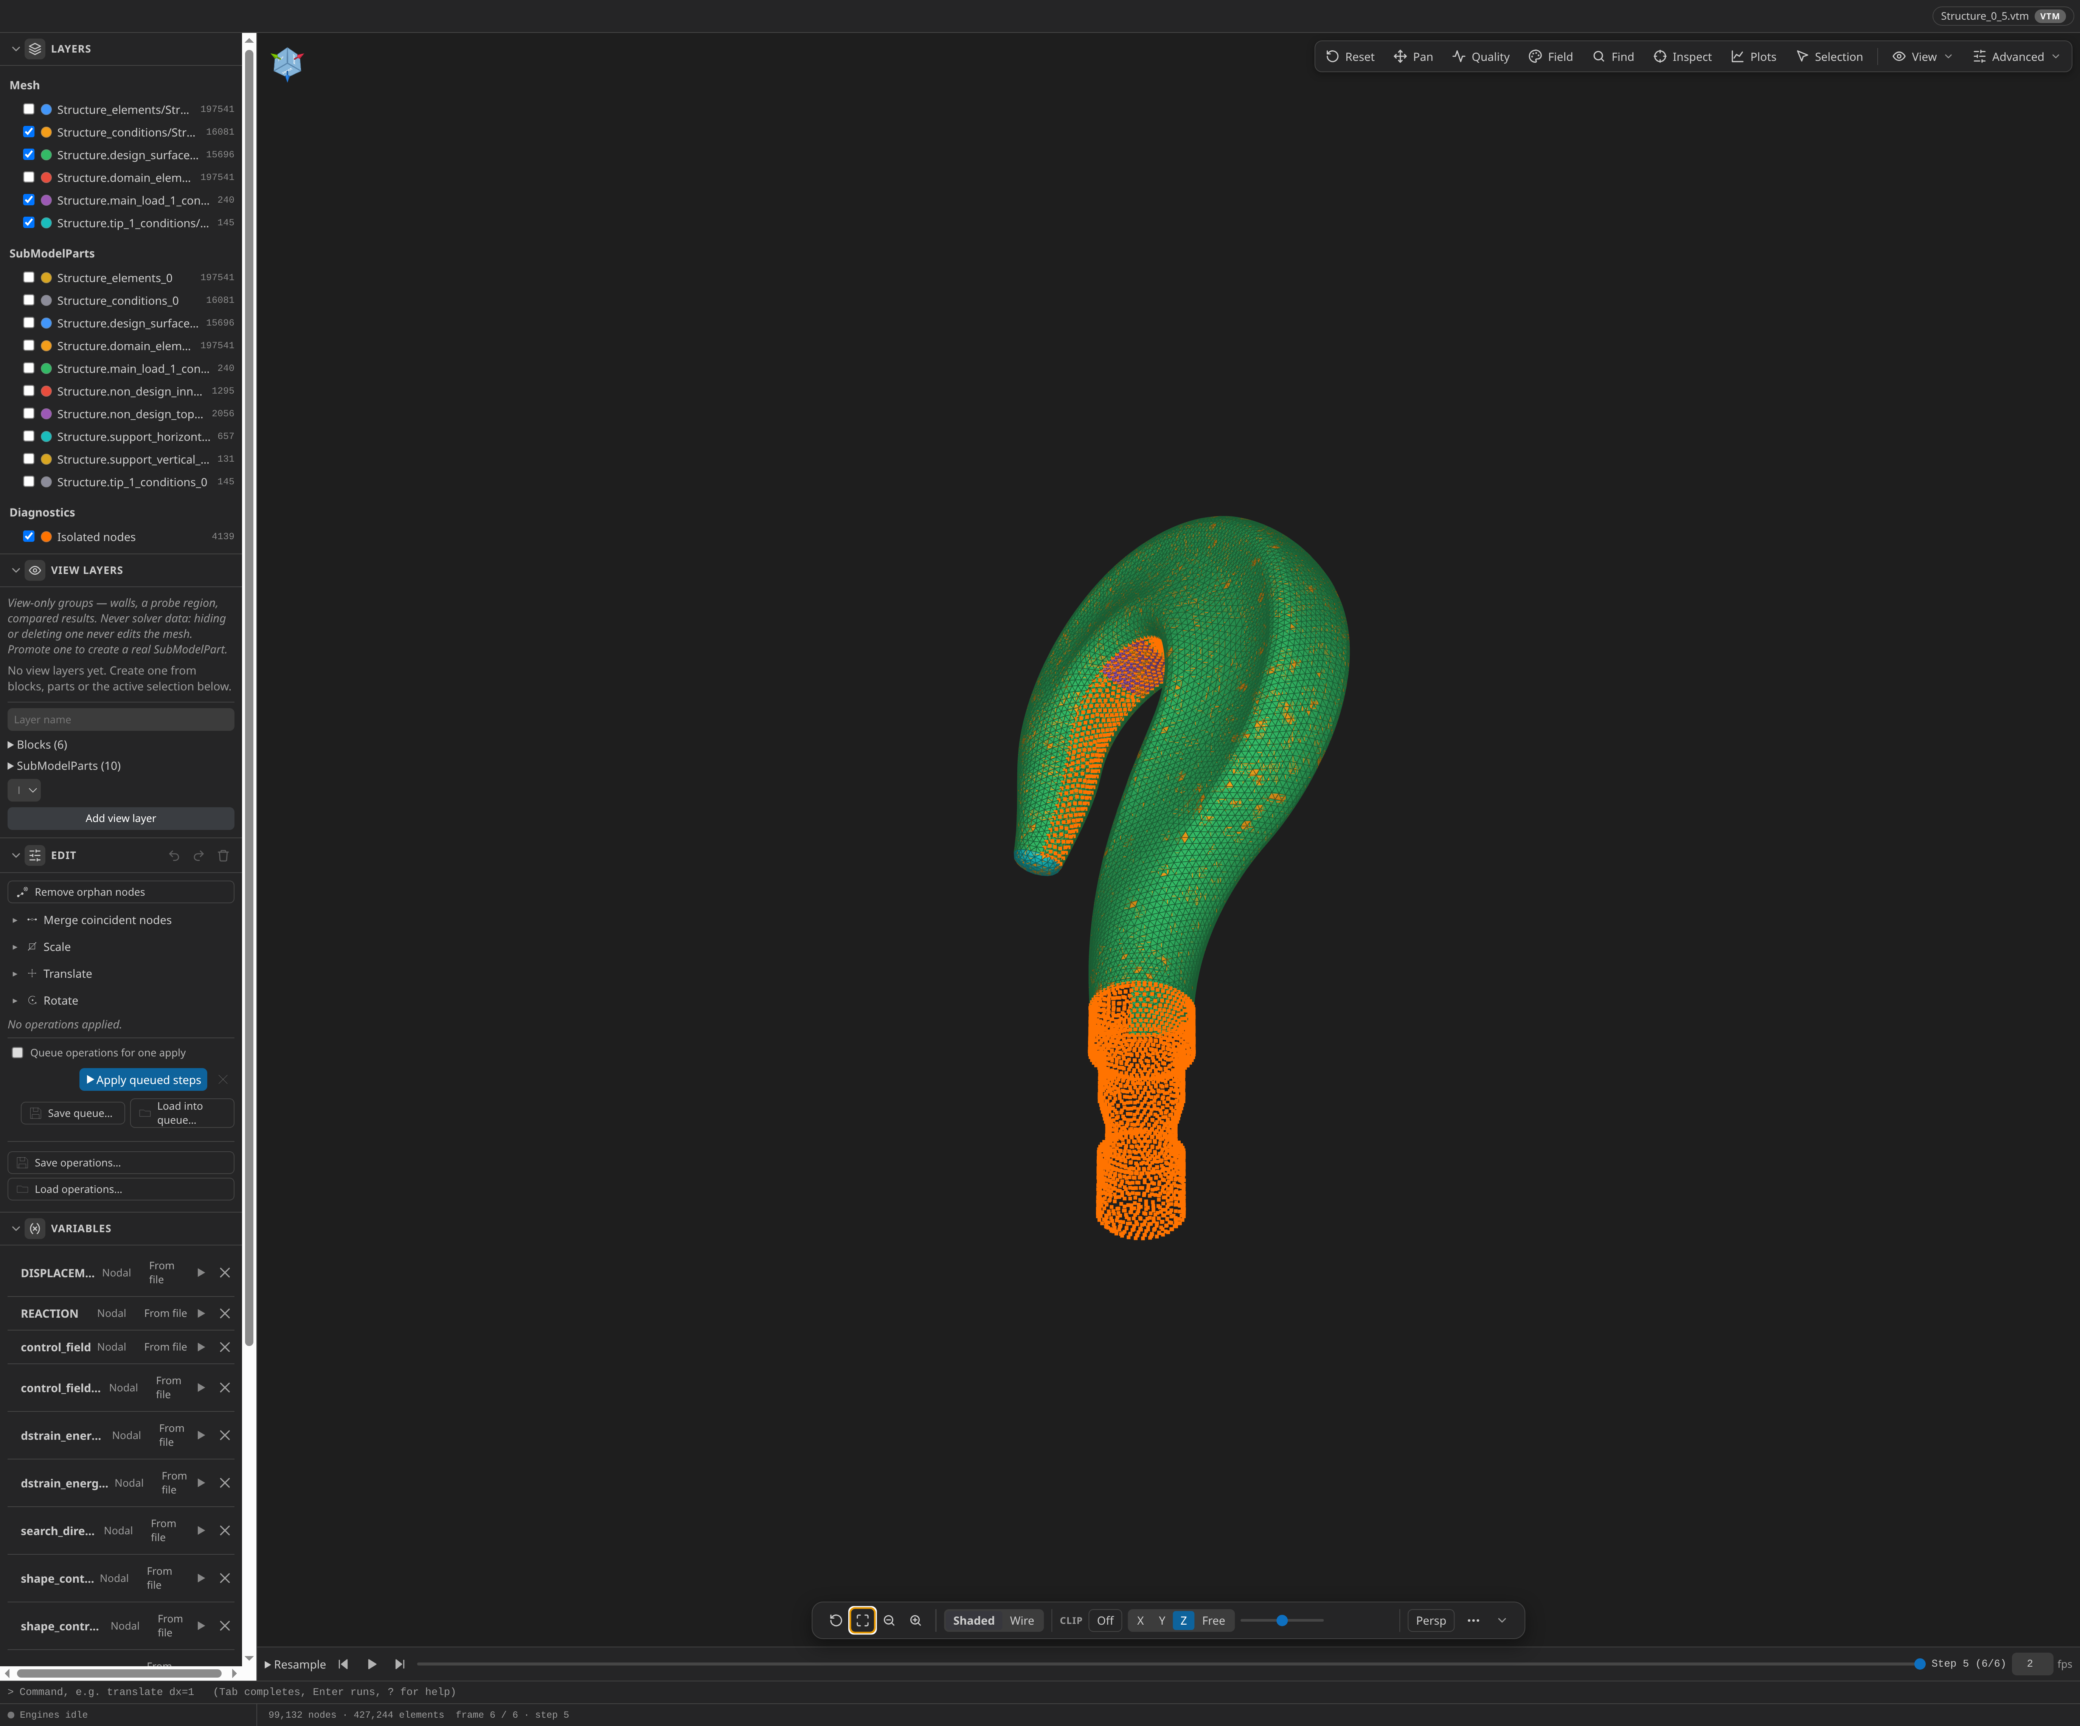Image resolution: width=2080 pixels, height=1726 pixels.
Task: Click the Find tool
Action: (x=1613, y=56)
